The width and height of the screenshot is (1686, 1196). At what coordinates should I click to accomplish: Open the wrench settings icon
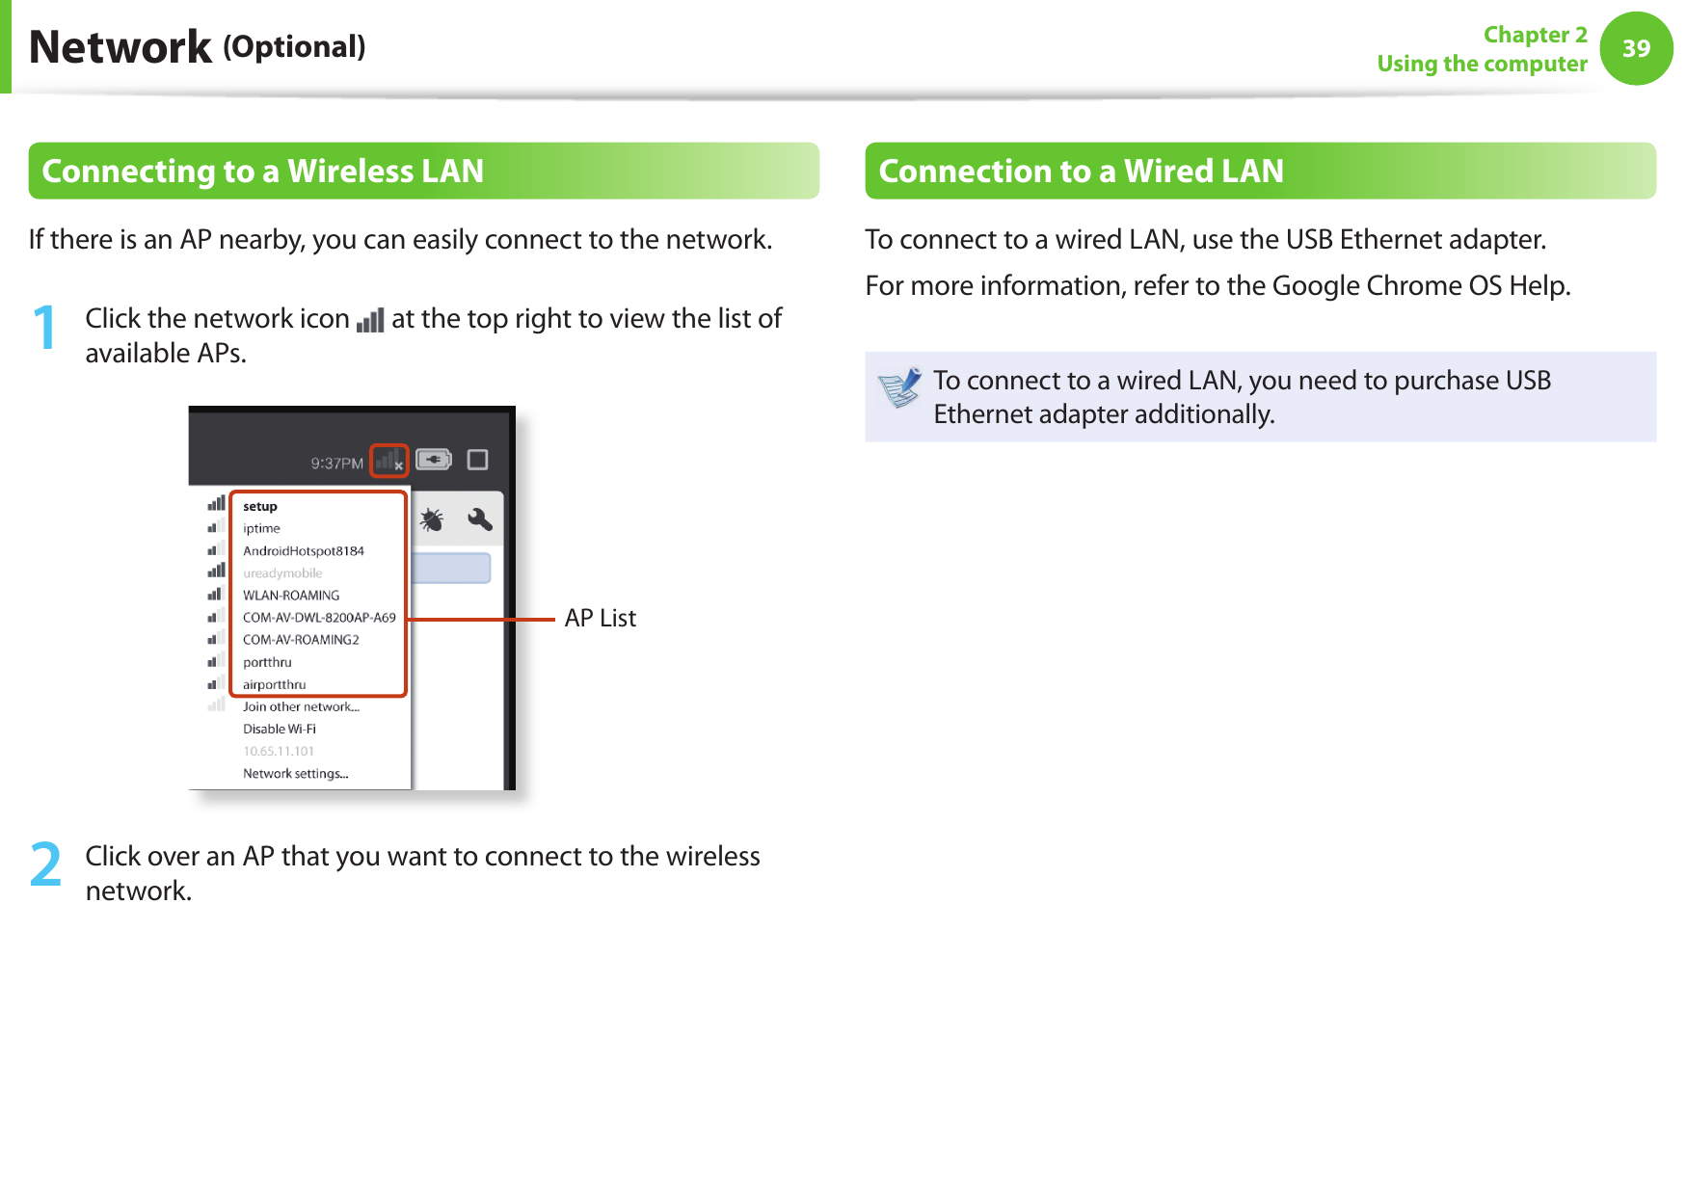tap(480, 519)
